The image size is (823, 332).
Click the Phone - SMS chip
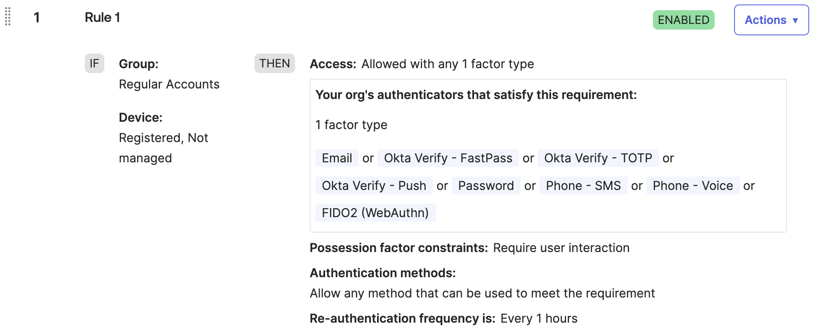point(583,185)
